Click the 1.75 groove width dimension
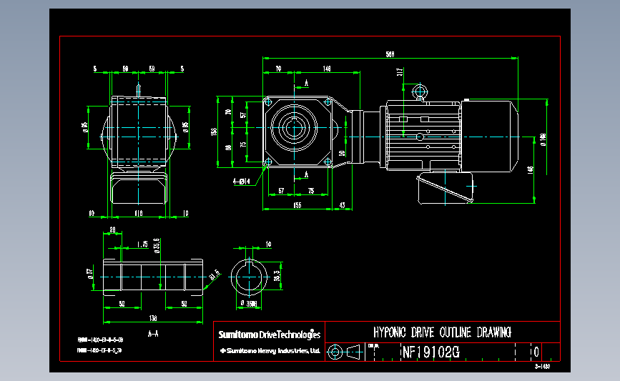Screen dimensions: 620x381 pyautogui.click(x=142, y=244)
